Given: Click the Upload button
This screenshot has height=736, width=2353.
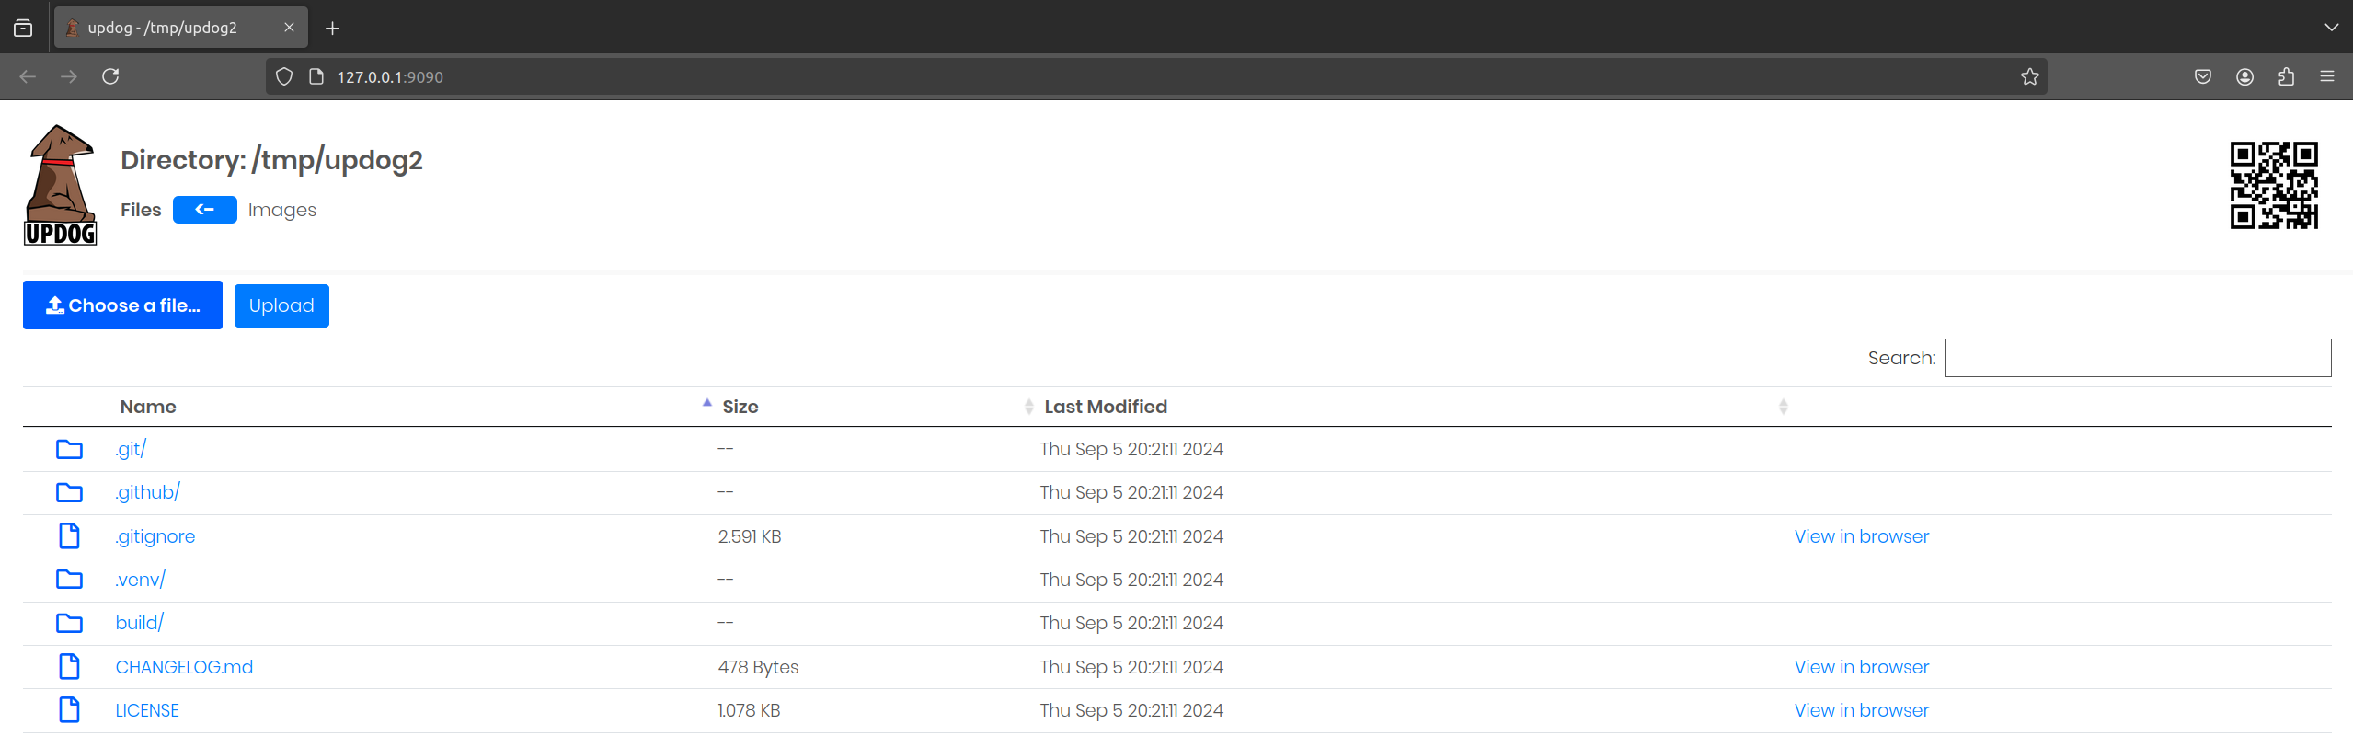Looking at the screenshot, I should pyautogui.click(x=281, y=305).
